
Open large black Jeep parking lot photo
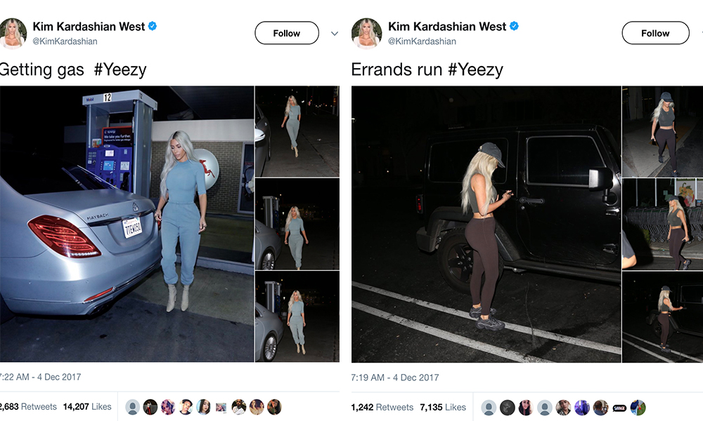(x=486, y=224)
